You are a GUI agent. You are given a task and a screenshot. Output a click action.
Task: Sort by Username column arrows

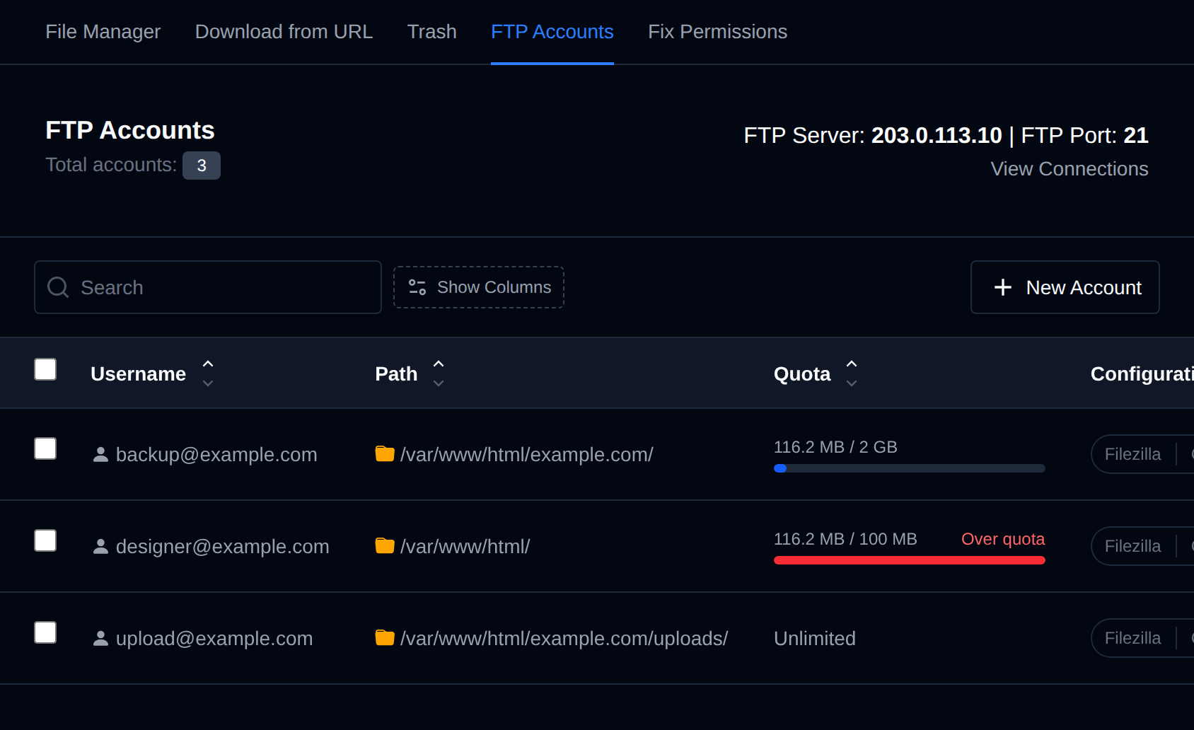coord(208,373)
